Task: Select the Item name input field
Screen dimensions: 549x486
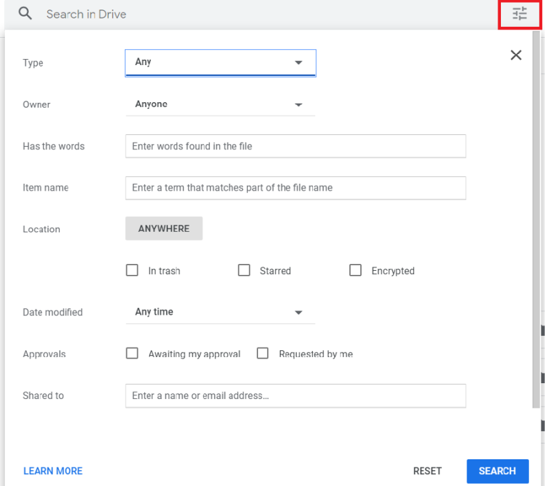Action: (x=295, y=188)
